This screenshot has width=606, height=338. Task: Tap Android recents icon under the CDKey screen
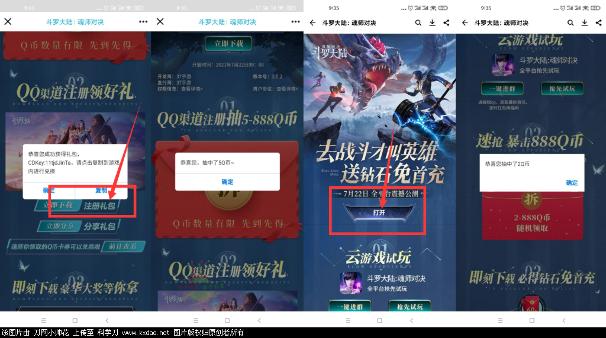(x=43, y=320)
